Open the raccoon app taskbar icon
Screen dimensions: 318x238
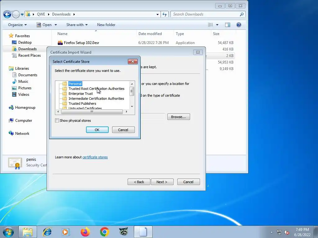(x=124, y=231)
